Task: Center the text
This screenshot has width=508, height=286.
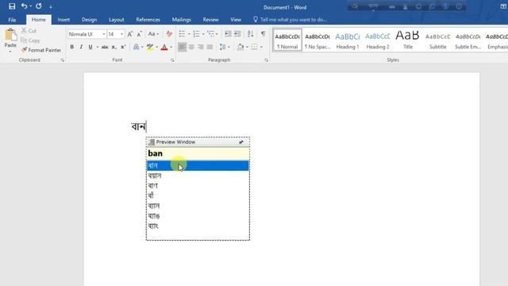Action: coord(191,47)
